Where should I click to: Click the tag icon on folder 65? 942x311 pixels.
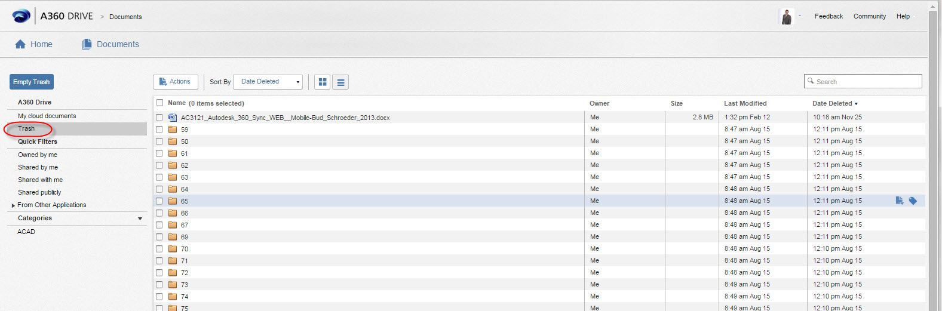[x=913, y=201]
